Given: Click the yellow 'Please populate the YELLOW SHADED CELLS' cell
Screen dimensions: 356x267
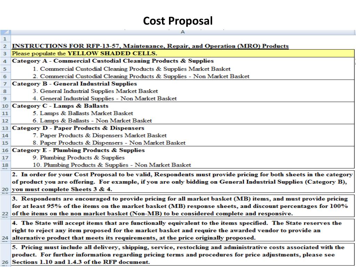Looking at the screenshot, I should 183,54.
